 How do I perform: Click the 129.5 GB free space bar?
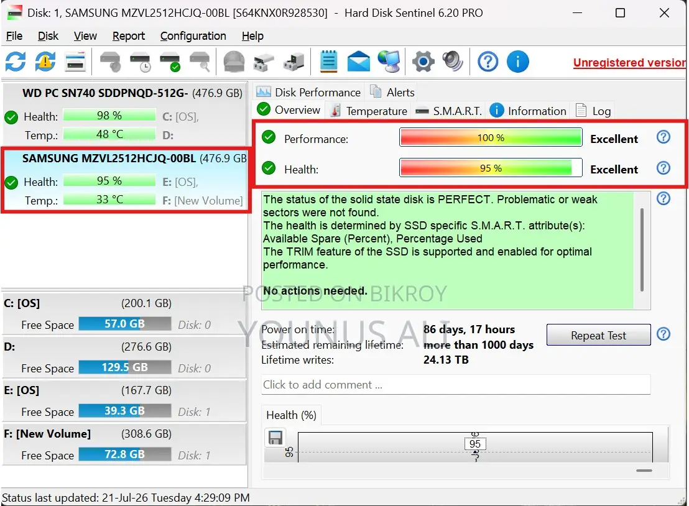click(x=125, y=367)
